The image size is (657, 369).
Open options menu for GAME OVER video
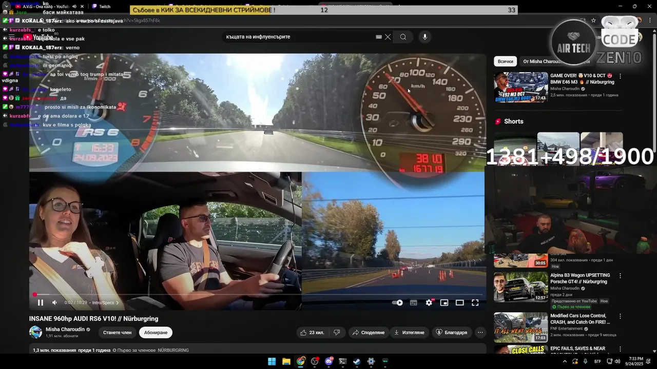[x=620, y=76]
